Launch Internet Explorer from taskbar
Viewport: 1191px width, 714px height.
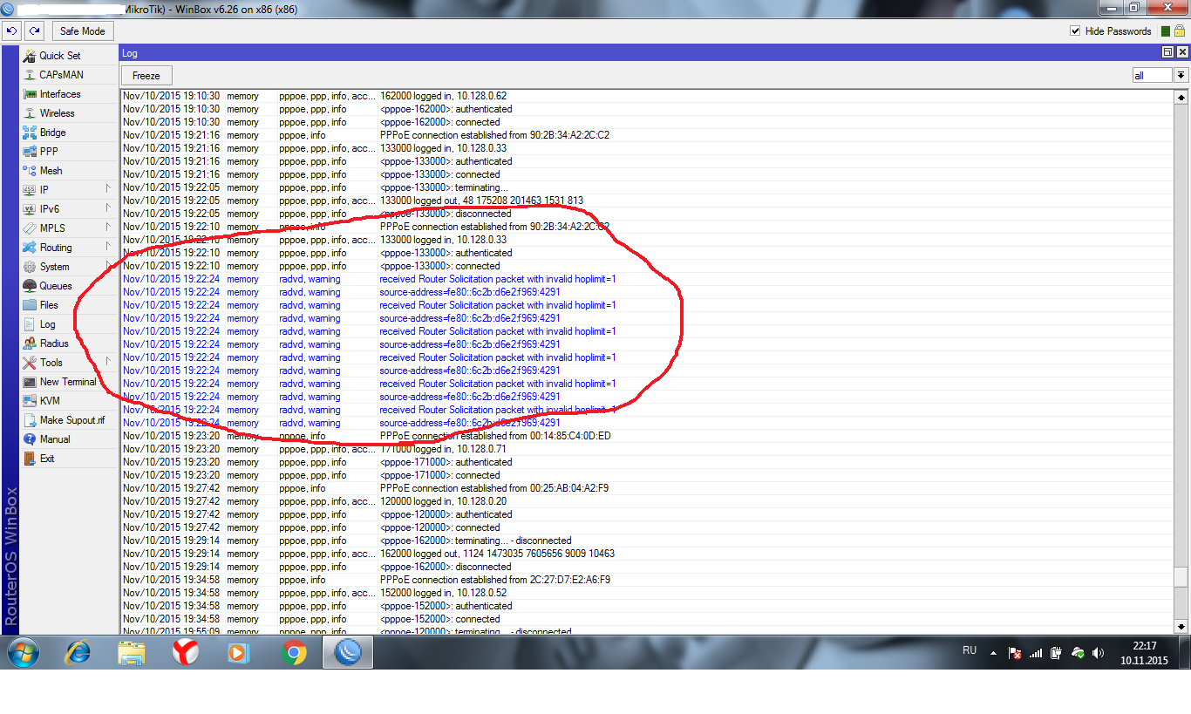tap(77, 652)
